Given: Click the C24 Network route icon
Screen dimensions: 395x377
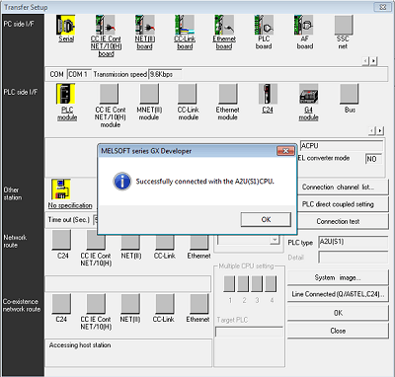Looking at the screenshot, I should [x=61, y=240].
